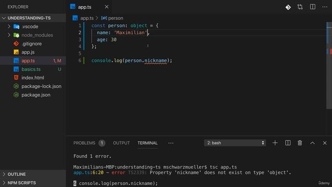Click the app.ts:6:20 link in terminal
The width and height of the screenshot is (332, 187).
(x=88, y=172)
